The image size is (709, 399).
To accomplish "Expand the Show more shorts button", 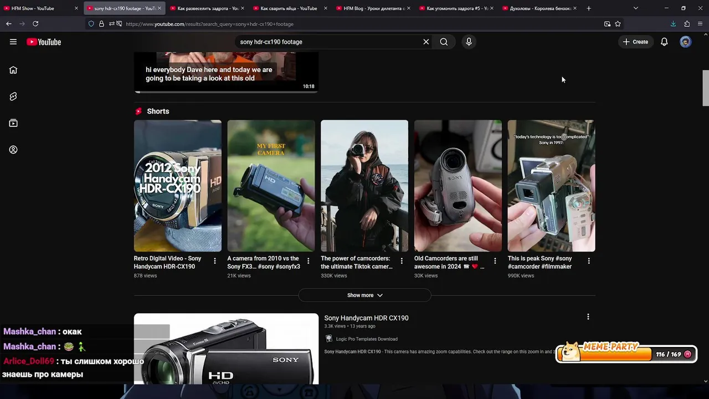I will pos(364,295).
